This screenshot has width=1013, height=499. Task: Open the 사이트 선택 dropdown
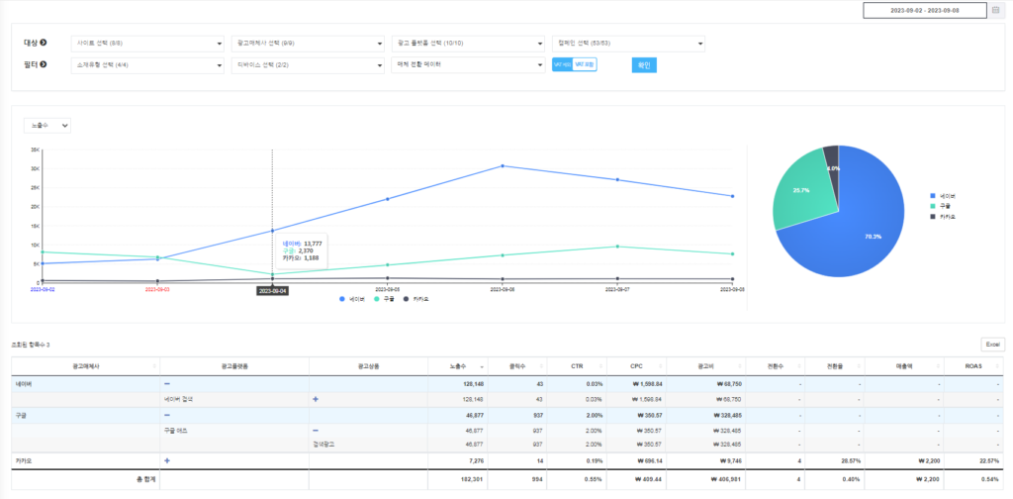click(x=148, y=44)
